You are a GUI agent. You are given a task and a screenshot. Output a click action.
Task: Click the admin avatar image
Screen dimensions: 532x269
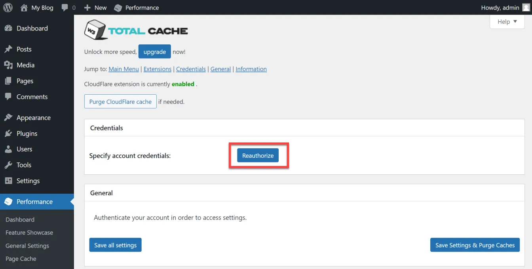coord(526,8)
